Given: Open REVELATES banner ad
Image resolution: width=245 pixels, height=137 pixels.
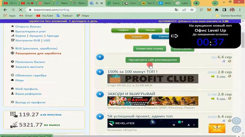Looking at the screenshot, I should 153,123.
